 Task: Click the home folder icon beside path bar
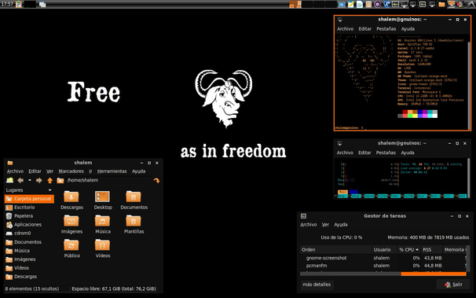[x=60, y=180]
